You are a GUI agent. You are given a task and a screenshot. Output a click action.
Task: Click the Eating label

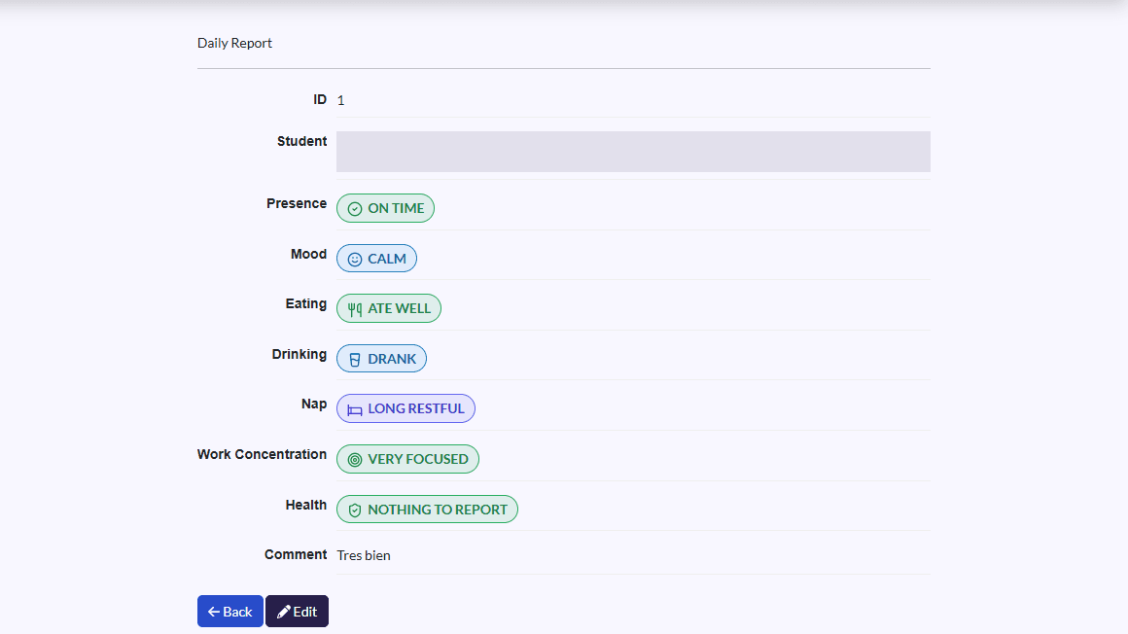tap(305, 303)
